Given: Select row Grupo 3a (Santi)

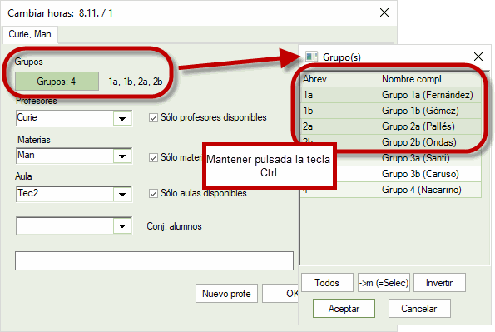Looking at the screenshot, I should 391,158.
